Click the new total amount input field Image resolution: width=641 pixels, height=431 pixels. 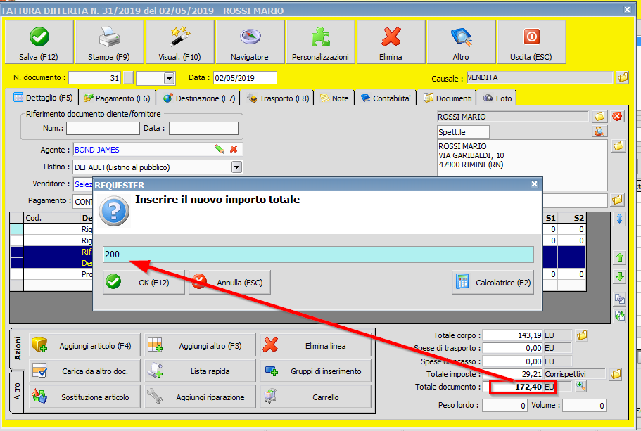tap(318, 254)
